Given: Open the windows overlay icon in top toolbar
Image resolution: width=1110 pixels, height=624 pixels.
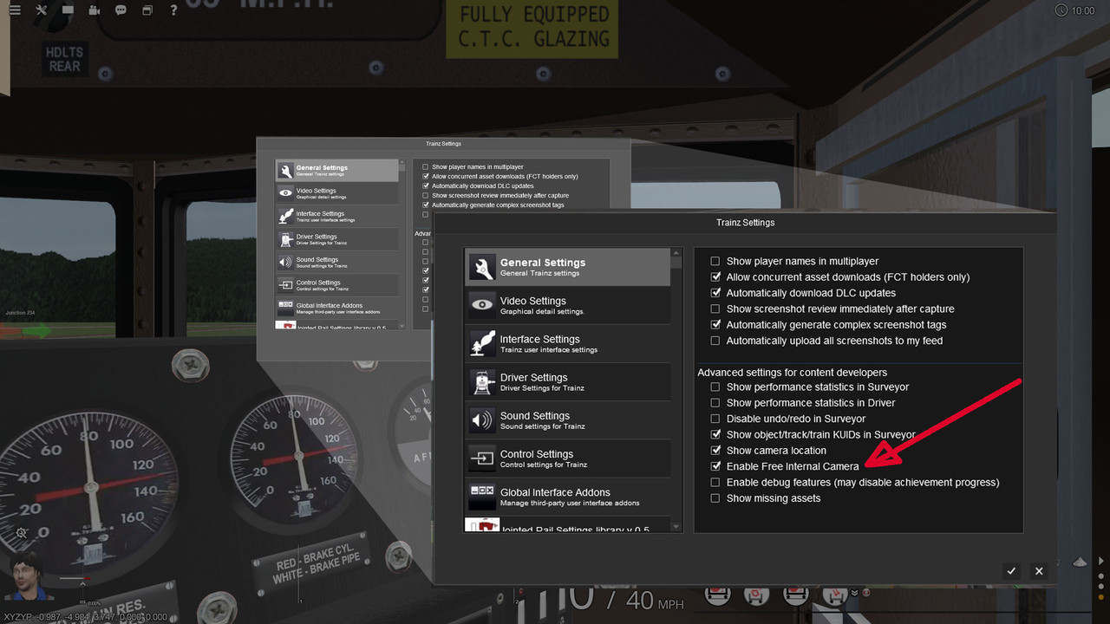Looking at the screenshot, I should 147,10.
